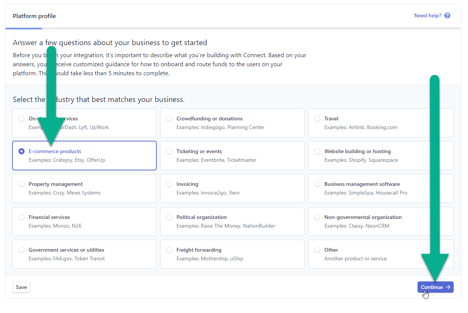Select the E-commerce products radio button
The image size is (468, 313).
click(21, 151)
